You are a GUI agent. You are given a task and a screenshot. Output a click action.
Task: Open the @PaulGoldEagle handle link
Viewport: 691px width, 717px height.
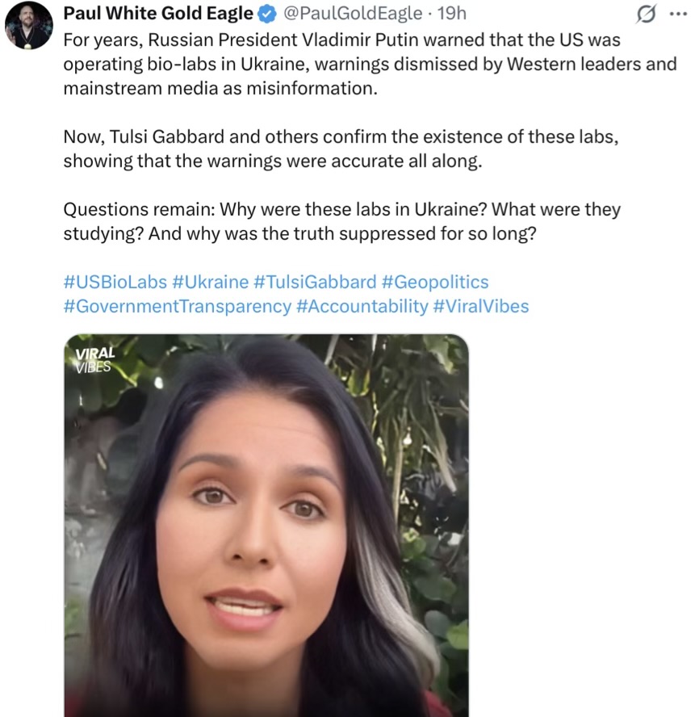click(353, 14)
